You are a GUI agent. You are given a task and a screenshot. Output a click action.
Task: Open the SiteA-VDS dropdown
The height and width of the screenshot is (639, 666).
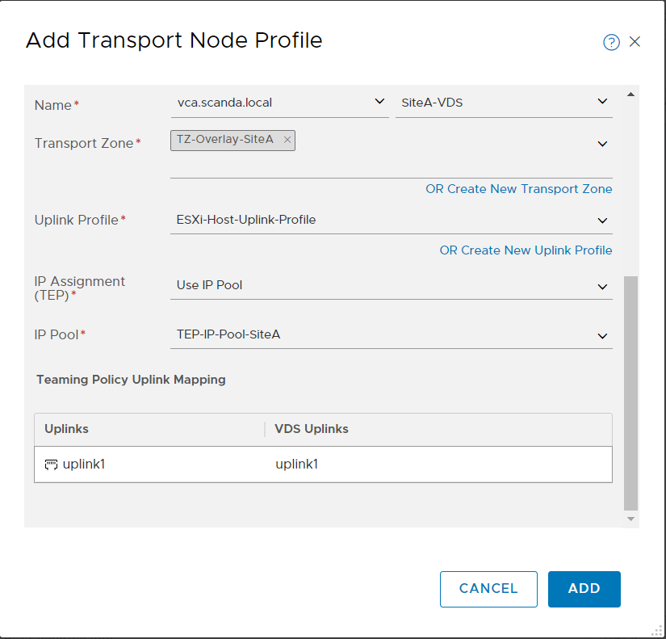[x=504, y=103]
